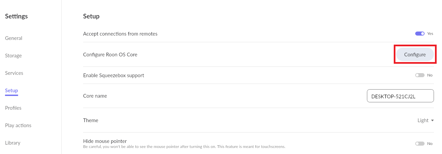Screen dimensions: 442x154
Task: Disable Accept connections from remotes toggle
Action: (x=420, y=34)
